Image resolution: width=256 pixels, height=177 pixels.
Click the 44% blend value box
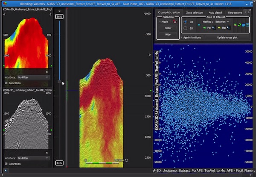[59, 163]
